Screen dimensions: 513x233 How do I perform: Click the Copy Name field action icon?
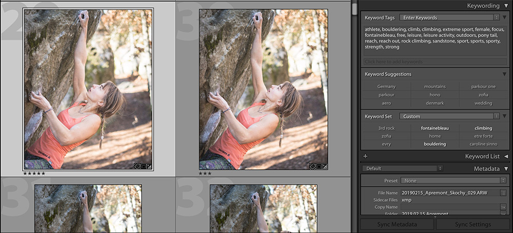(504, 207)
